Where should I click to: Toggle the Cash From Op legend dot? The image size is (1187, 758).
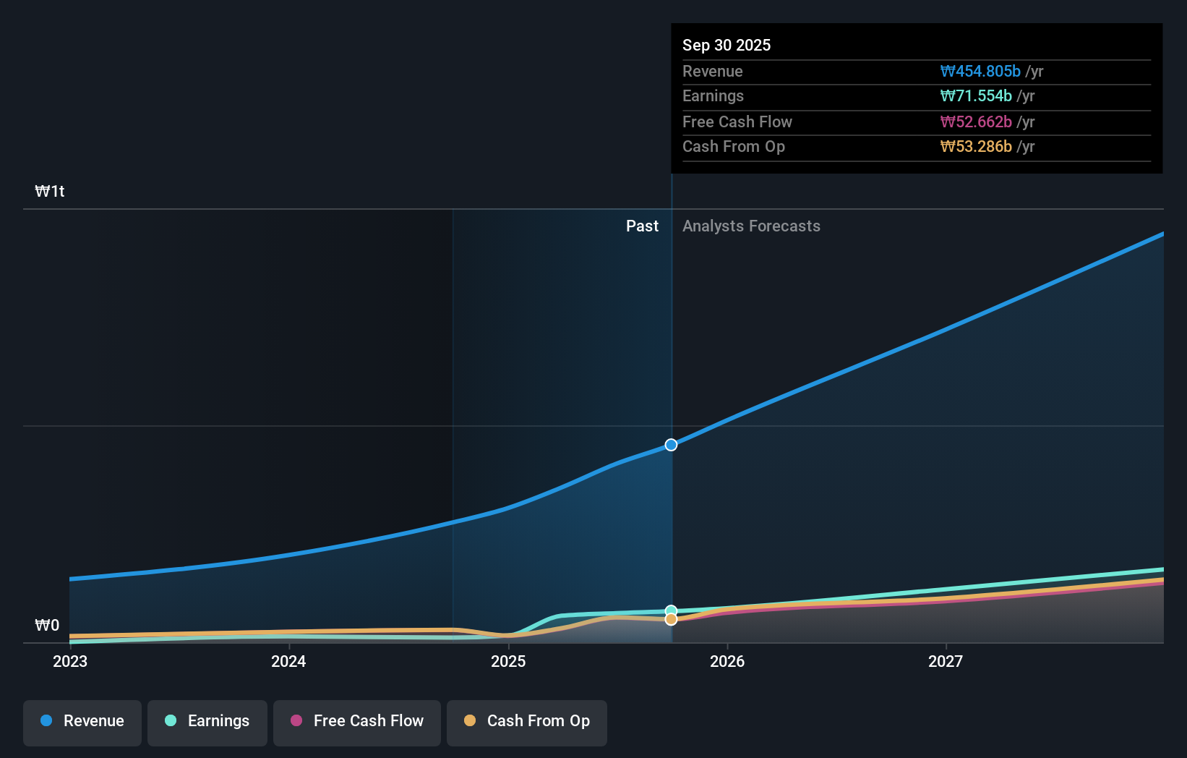(x=471, y=721)
